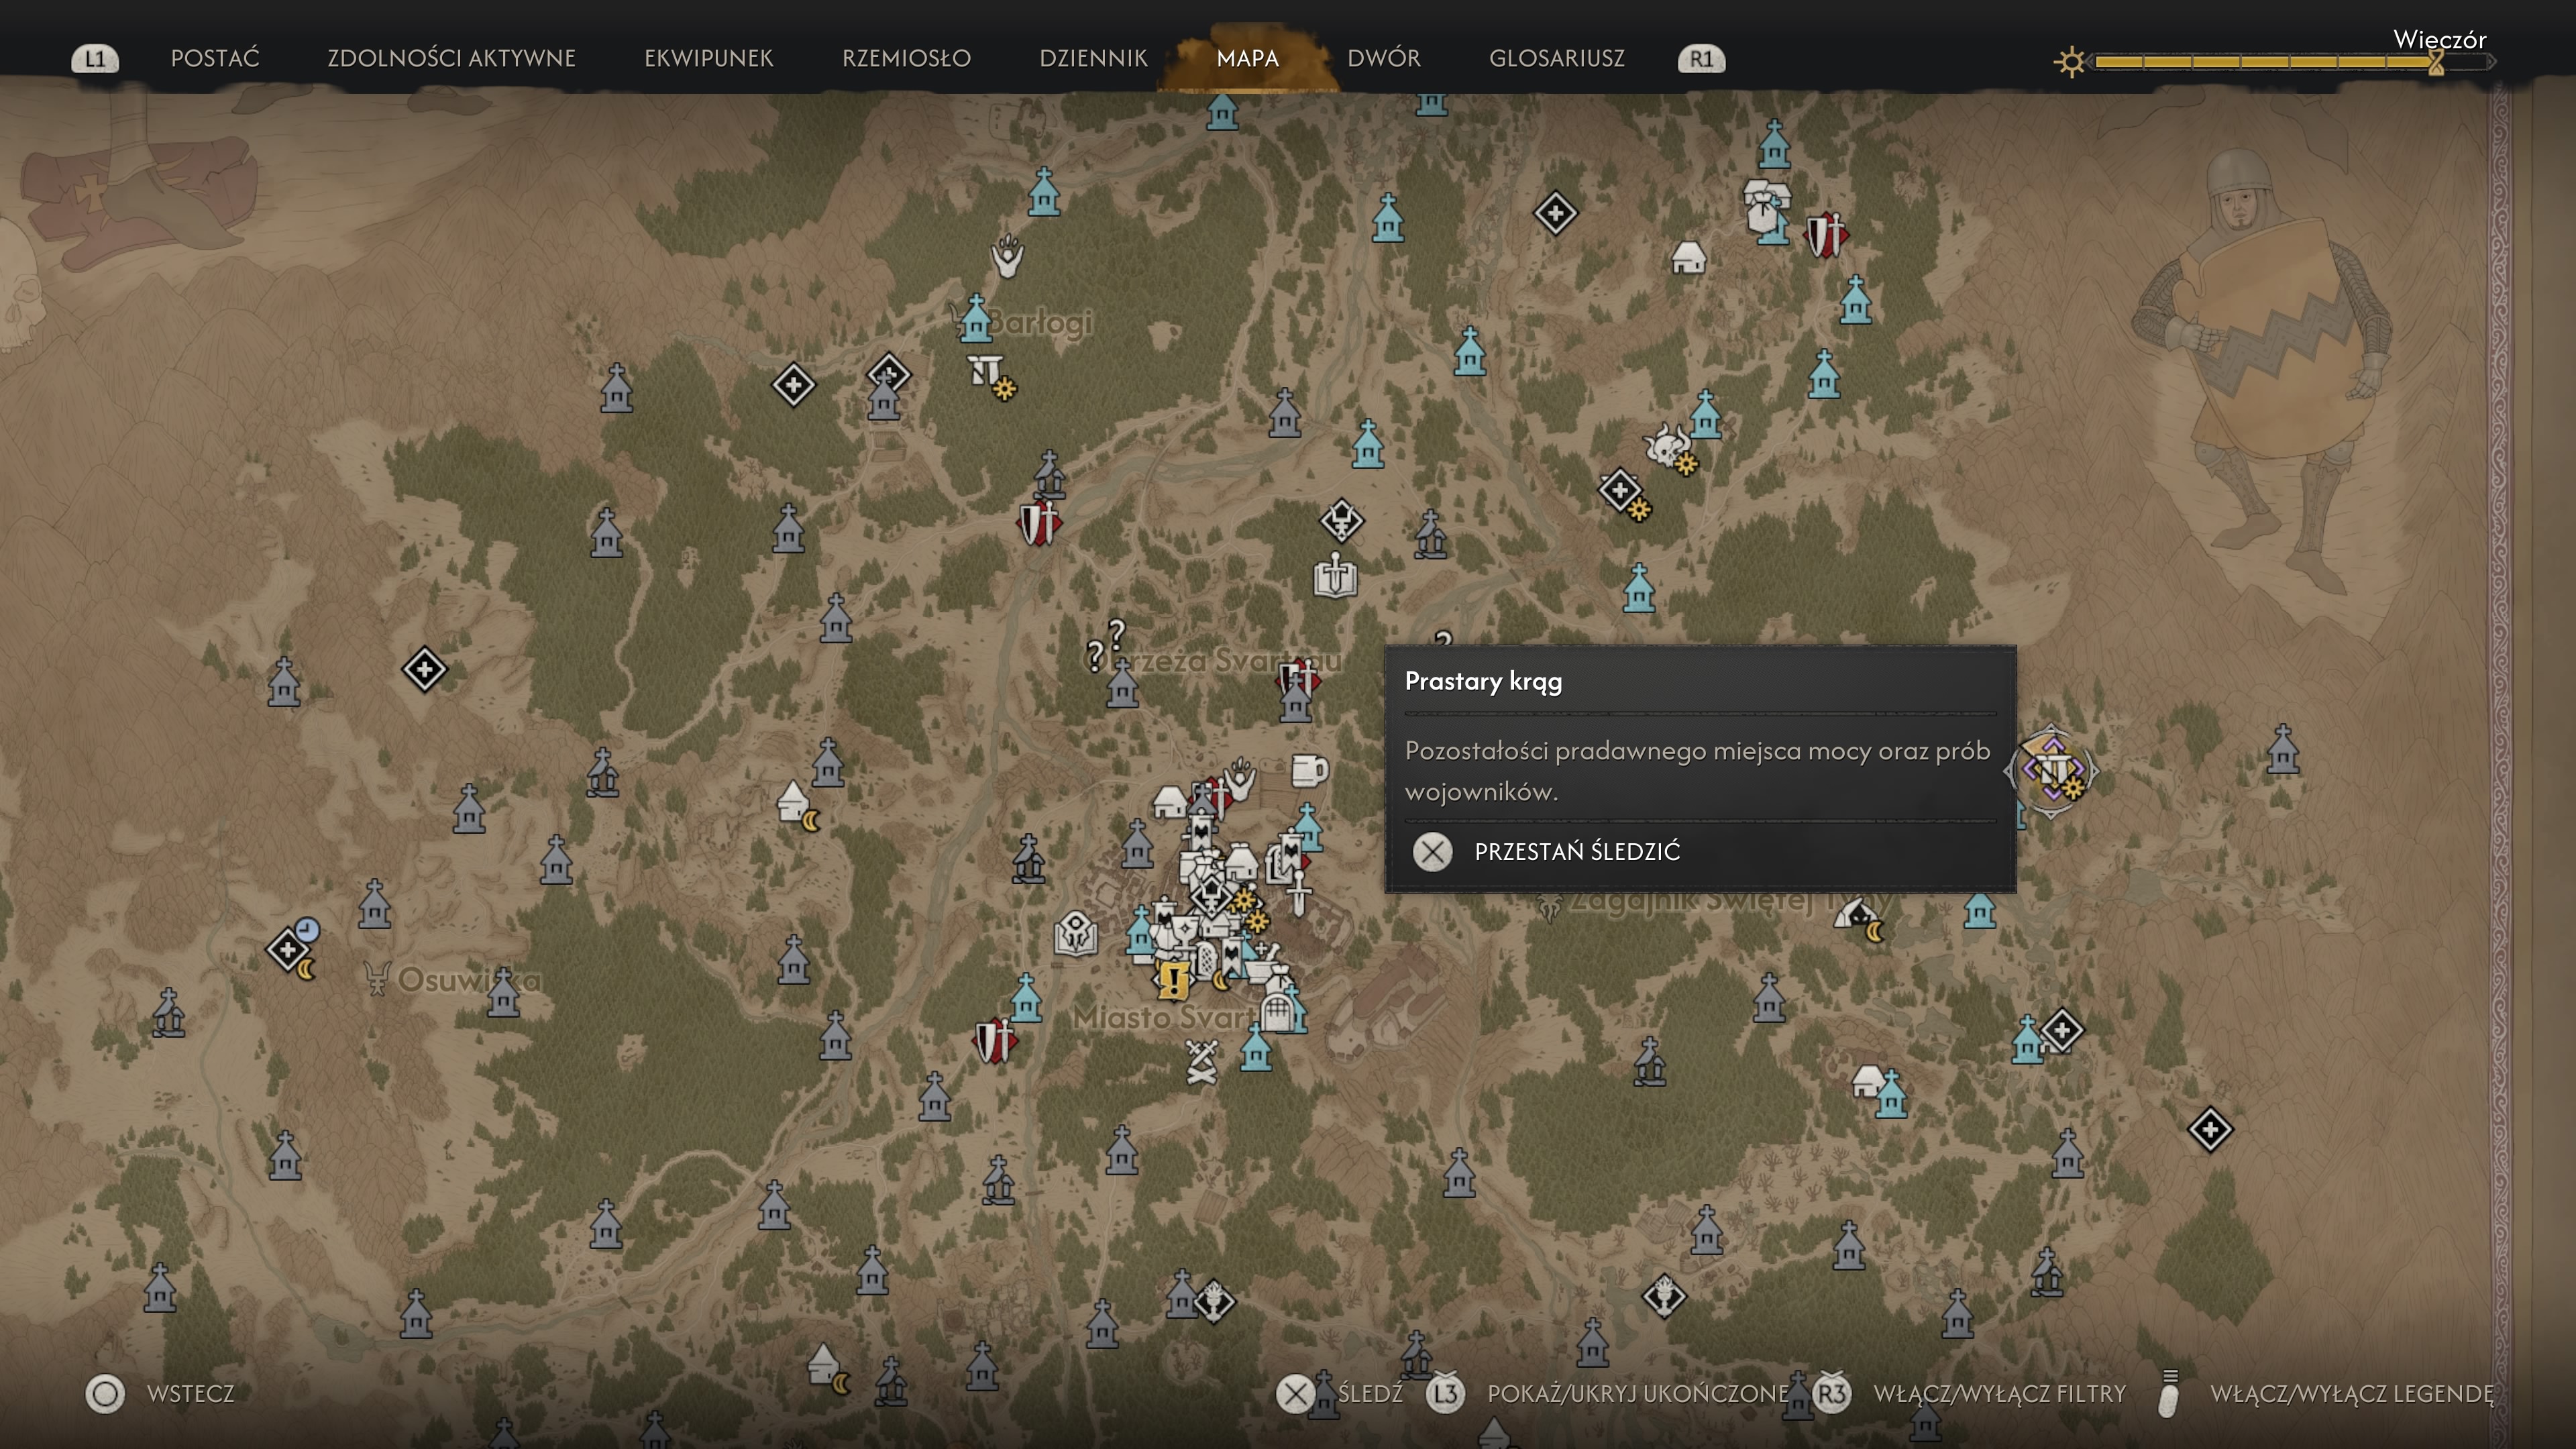The image size is (2576, 1449).
Task: Select the red shield-and-sword icon in the northeast
Action: click(1826, 235)
